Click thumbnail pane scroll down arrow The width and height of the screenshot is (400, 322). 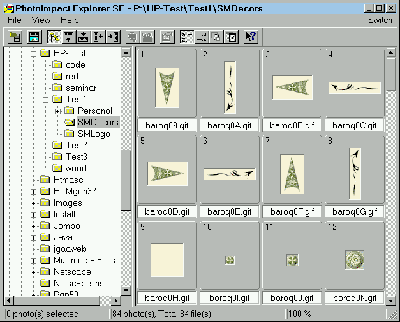tap(391, 300)
